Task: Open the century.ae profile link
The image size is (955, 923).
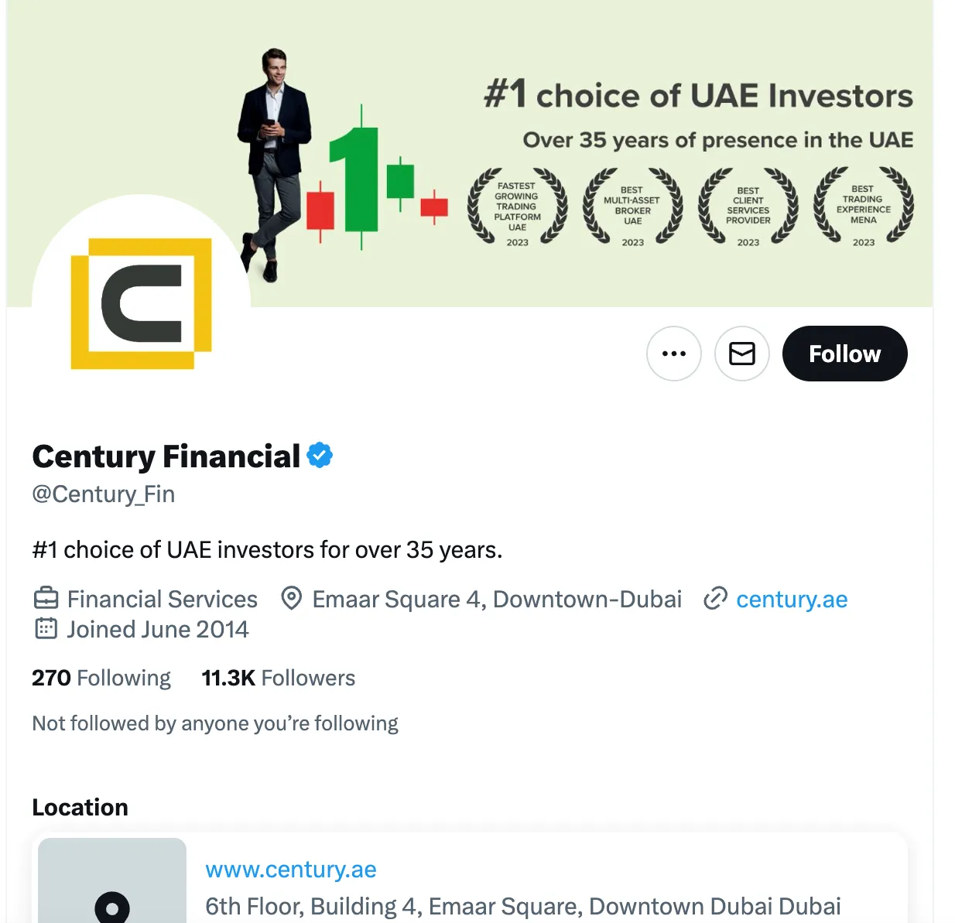Action: [x=792, y=599]
